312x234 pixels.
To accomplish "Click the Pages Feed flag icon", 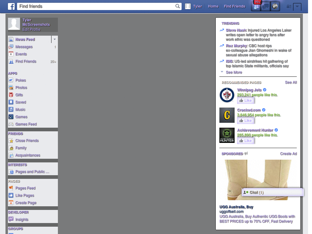I will pyautogui.click(x=11, y=188).
